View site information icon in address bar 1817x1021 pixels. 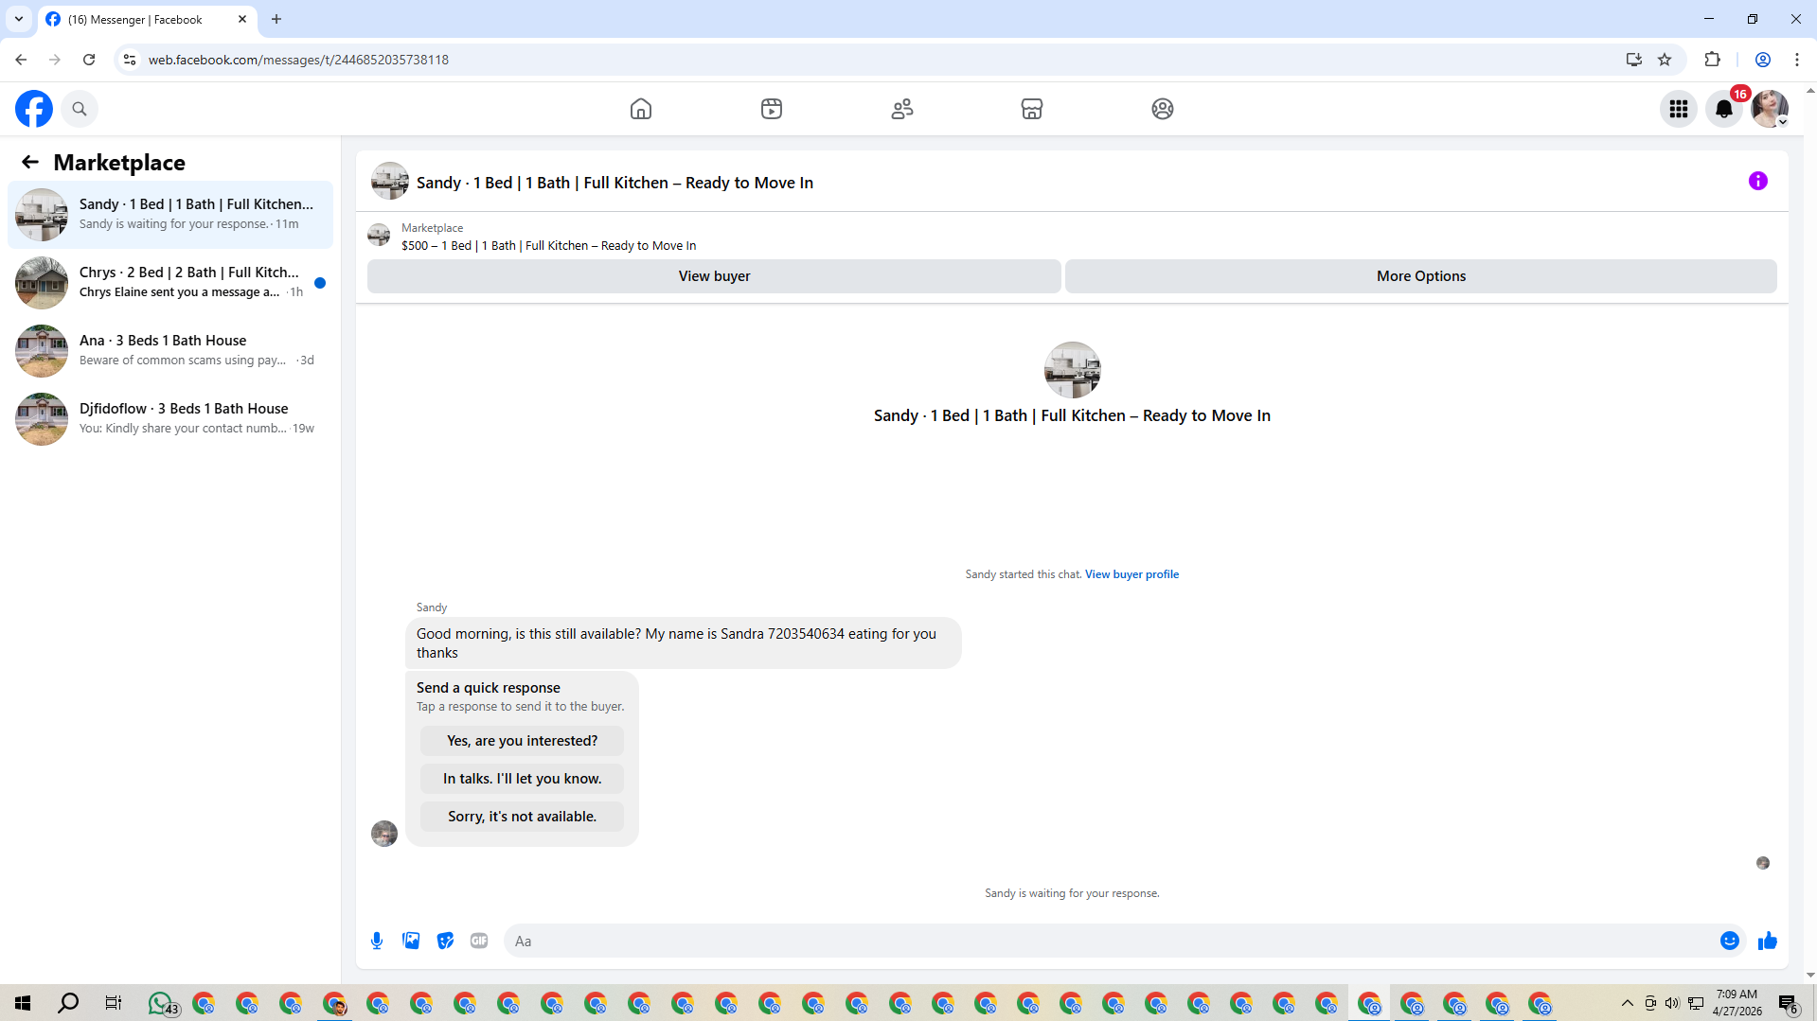click(x=130, y=60)
